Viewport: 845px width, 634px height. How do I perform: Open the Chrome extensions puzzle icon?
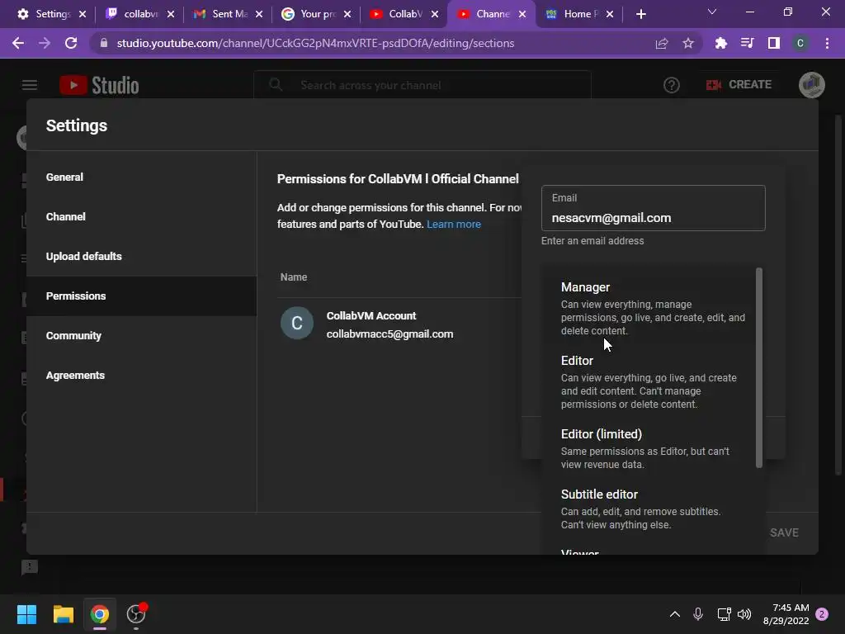(x=721, y=43)
